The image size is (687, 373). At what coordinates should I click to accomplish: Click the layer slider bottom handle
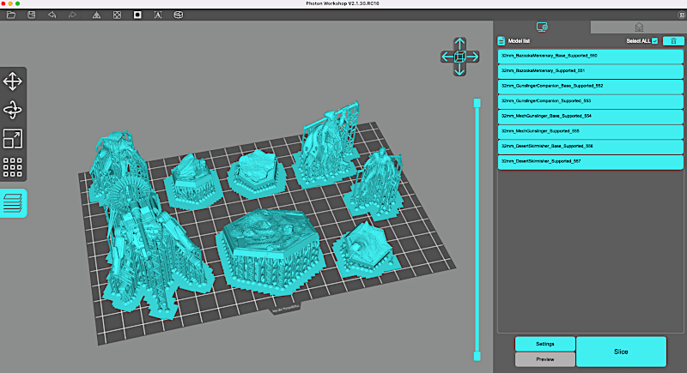477,356
